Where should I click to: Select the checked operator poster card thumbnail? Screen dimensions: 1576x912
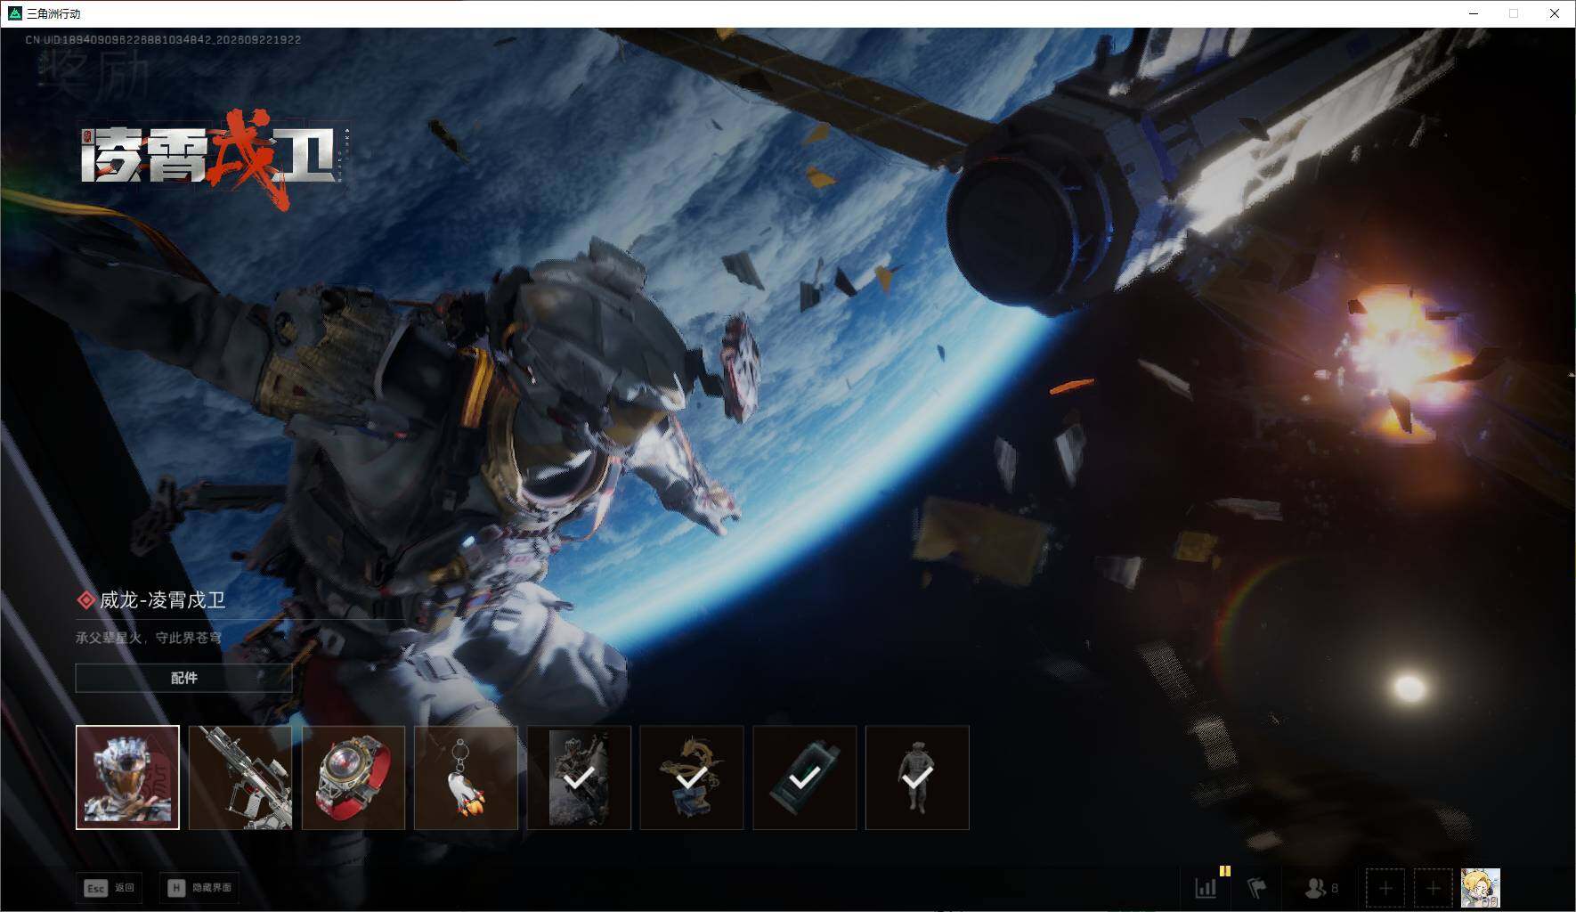pyautogui.click(x=579, y=778)
